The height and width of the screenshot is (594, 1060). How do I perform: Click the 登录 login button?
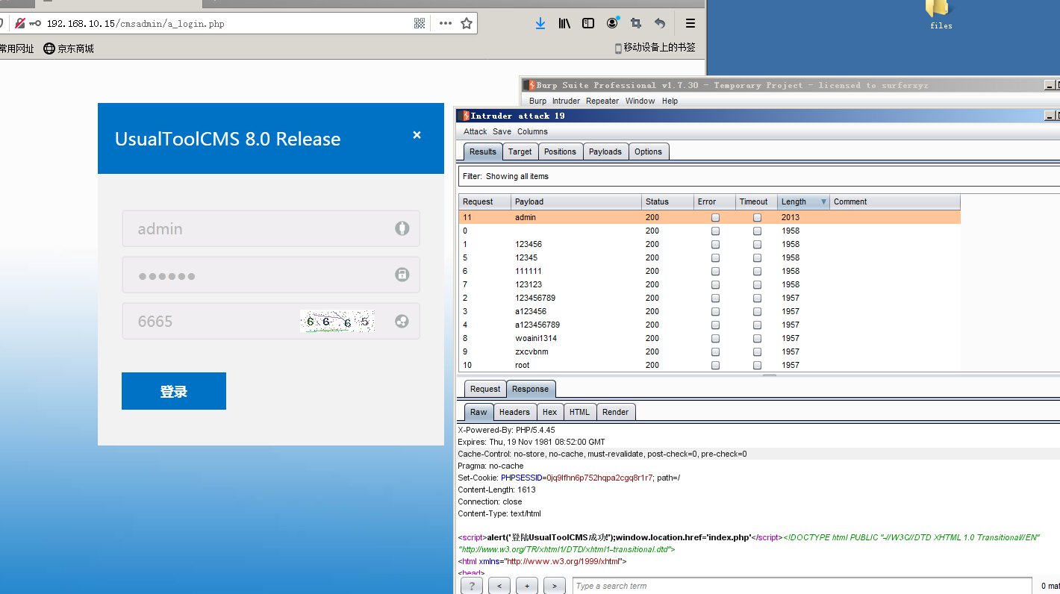[x=174, y=391]
